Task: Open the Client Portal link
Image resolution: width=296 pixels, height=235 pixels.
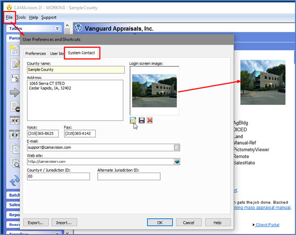Action: click(x=267, y=225)
